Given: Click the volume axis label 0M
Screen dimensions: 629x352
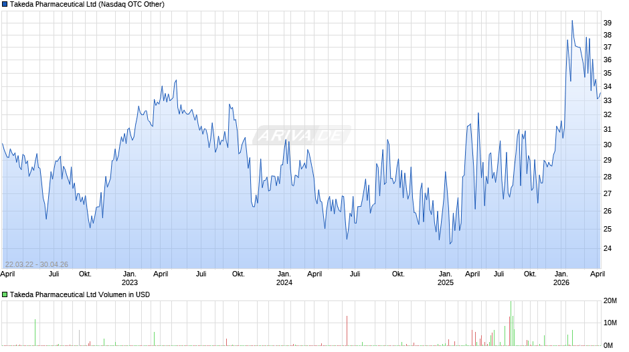Looking at the screenshot, I should (608, 345).
